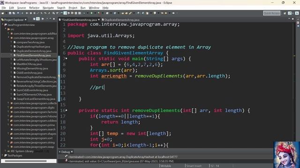This screenshot has width=300, height=168.
Task: Open the Run menu
Action: click(83, 8)
